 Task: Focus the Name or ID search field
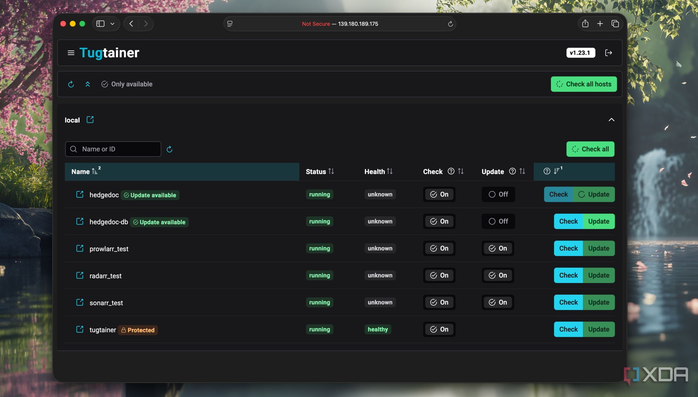coord(113,149)
